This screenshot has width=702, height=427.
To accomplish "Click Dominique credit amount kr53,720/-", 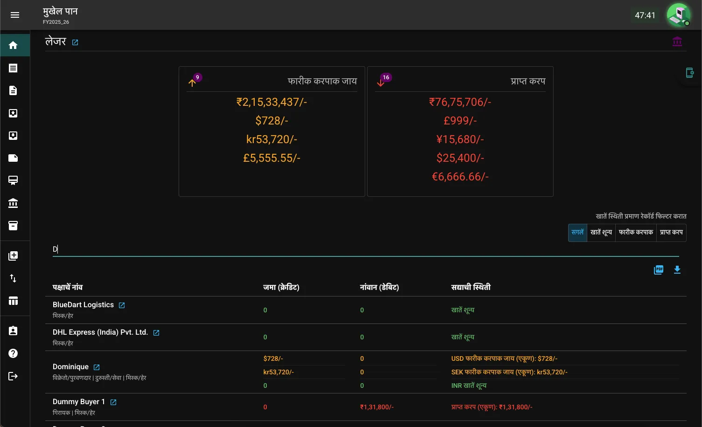I will pyautogui.click(x=278, y=372).
